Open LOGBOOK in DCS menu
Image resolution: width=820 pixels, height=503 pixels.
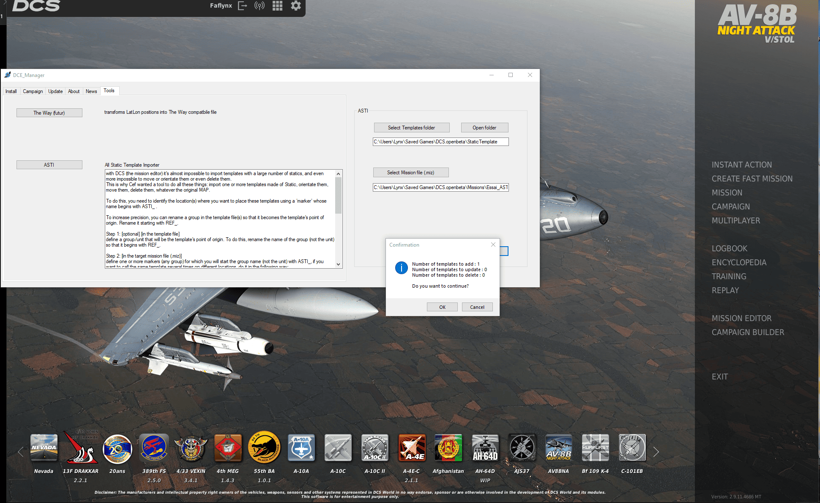[x=730, y=249]
